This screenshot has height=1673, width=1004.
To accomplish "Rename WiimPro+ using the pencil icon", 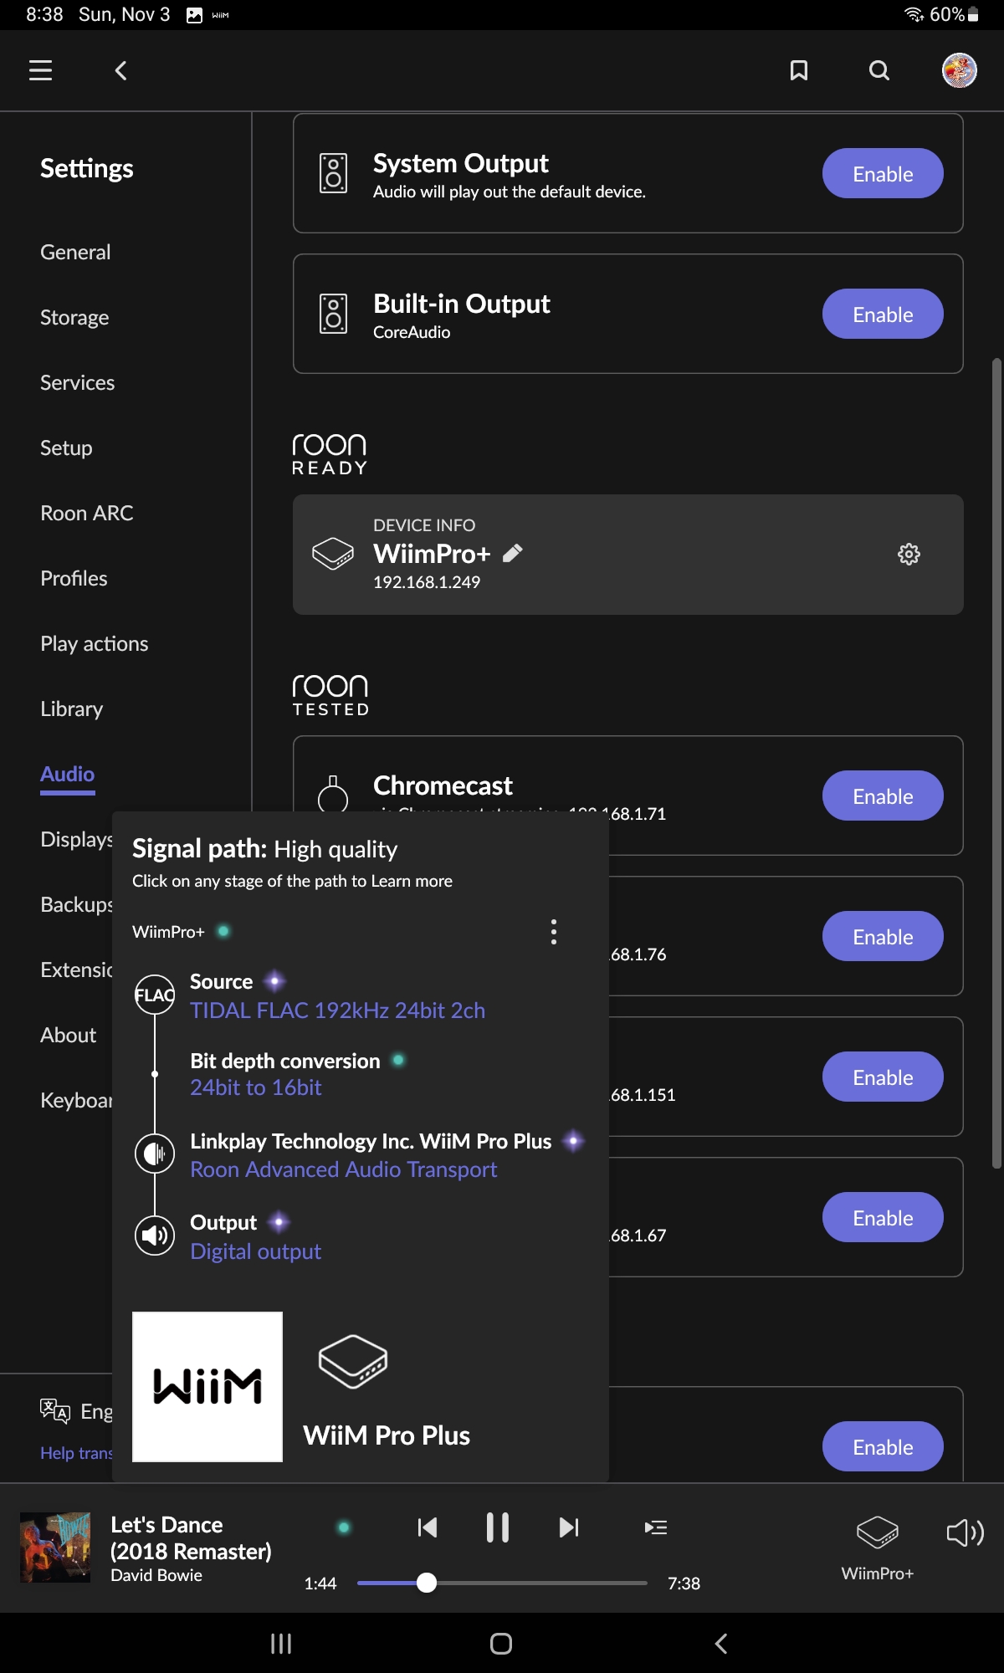I will [513, 553].
